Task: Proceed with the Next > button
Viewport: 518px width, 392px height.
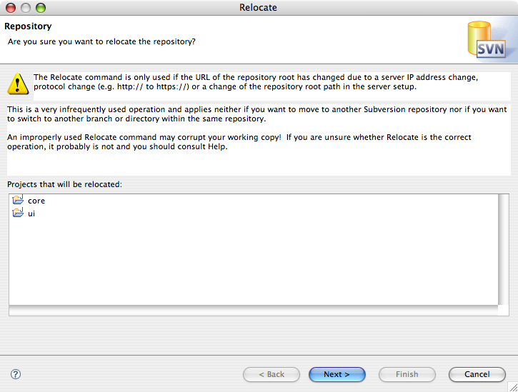Action: 337,374
